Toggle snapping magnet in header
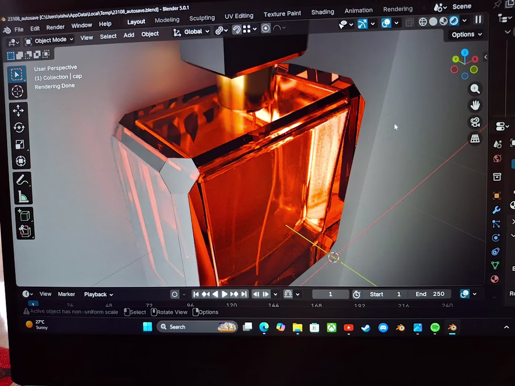 [x=236, y=29]
